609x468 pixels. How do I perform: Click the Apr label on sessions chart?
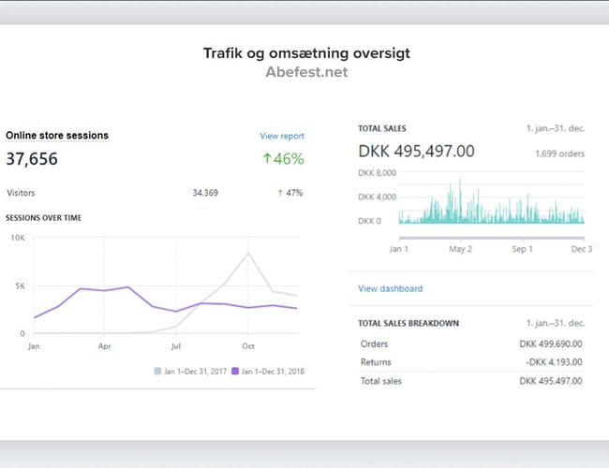[104, 346]
